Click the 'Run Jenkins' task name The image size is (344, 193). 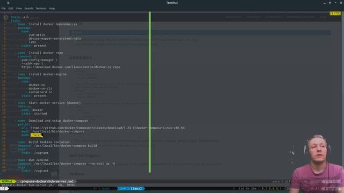pos(39,160)
